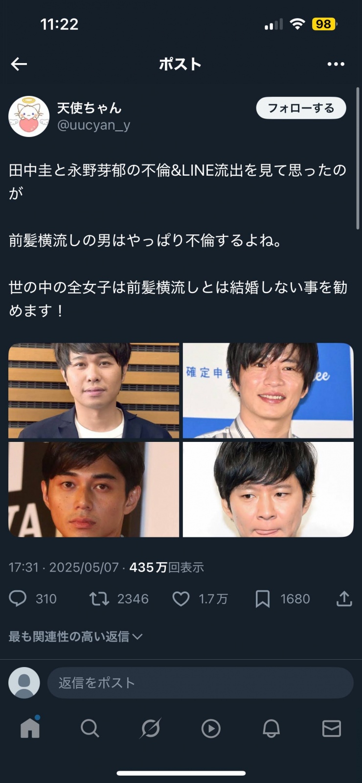Tap the reply speech bubble icon
This screenshot has width=362, height=783.
coord(18,599)
